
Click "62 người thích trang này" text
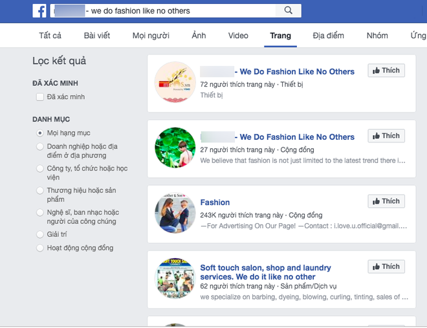pyautogui.click(x=237, y=286)
